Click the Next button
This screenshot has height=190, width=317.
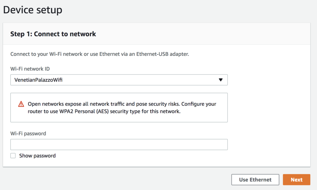point(297,180)
